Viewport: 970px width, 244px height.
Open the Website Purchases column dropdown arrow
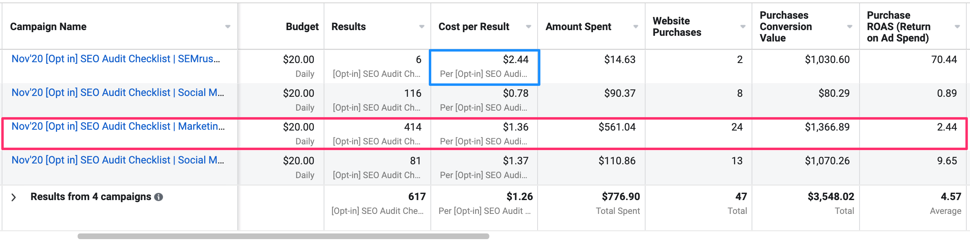(x=743, y=27)
